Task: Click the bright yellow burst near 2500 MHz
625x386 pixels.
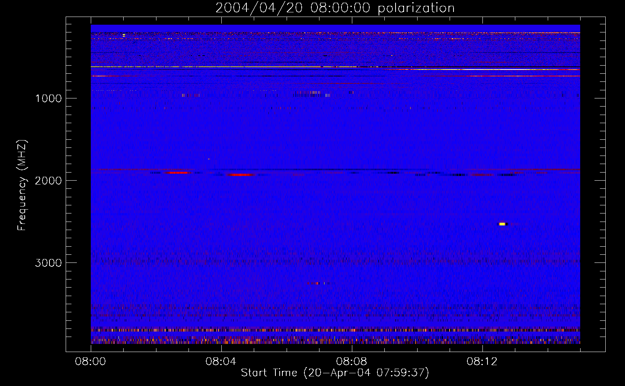Action: click(502, 224)
